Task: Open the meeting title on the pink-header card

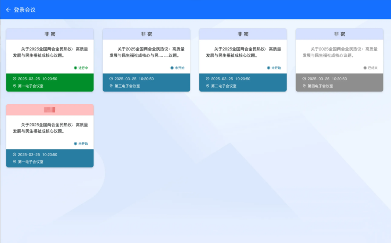Action: [50, 128]
